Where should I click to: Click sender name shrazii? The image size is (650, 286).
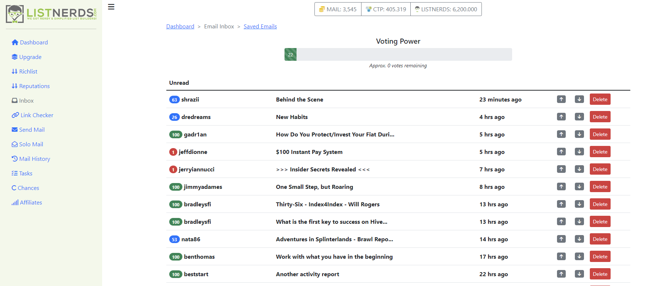[x=190, y=99]
